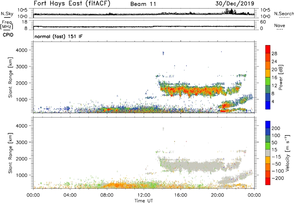Viewport: 294px width, 203px height.
Task: Click the Time UT axis title
Action: pos(144,200)
